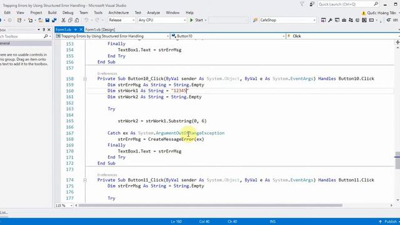Start debugging with the Start button
The height and width of the screenshot is (225, 400).
tap(197, 20)
